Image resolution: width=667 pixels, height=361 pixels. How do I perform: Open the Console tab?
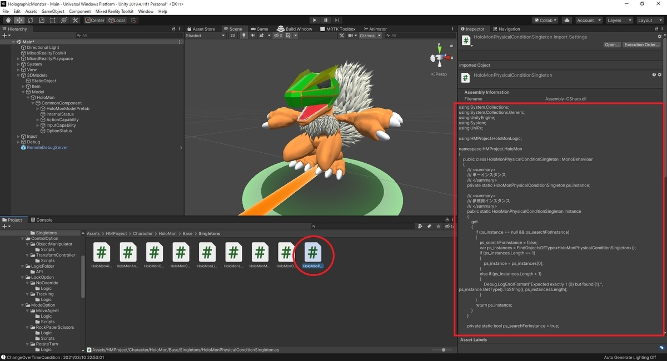coord(42,220)
